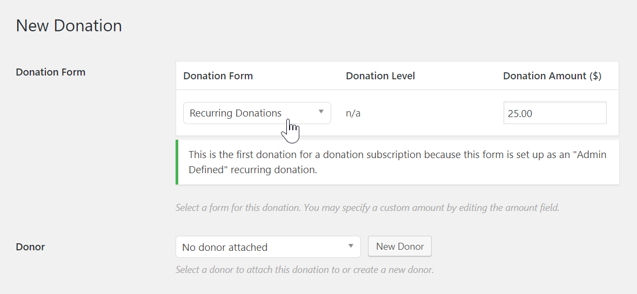637x294 pixels.
Task: Click the Donation Level column header
Action: [x=380, y=76]
